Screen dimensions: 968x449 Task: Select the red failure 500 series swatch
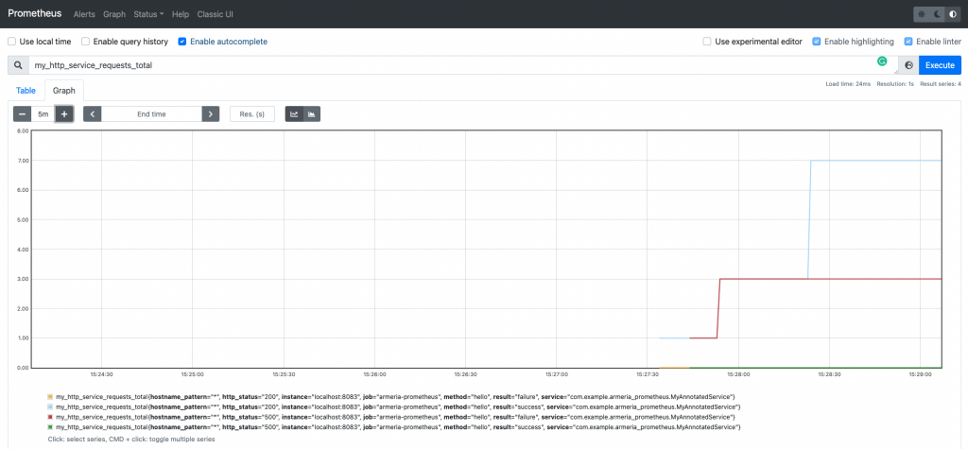(49, 416)
